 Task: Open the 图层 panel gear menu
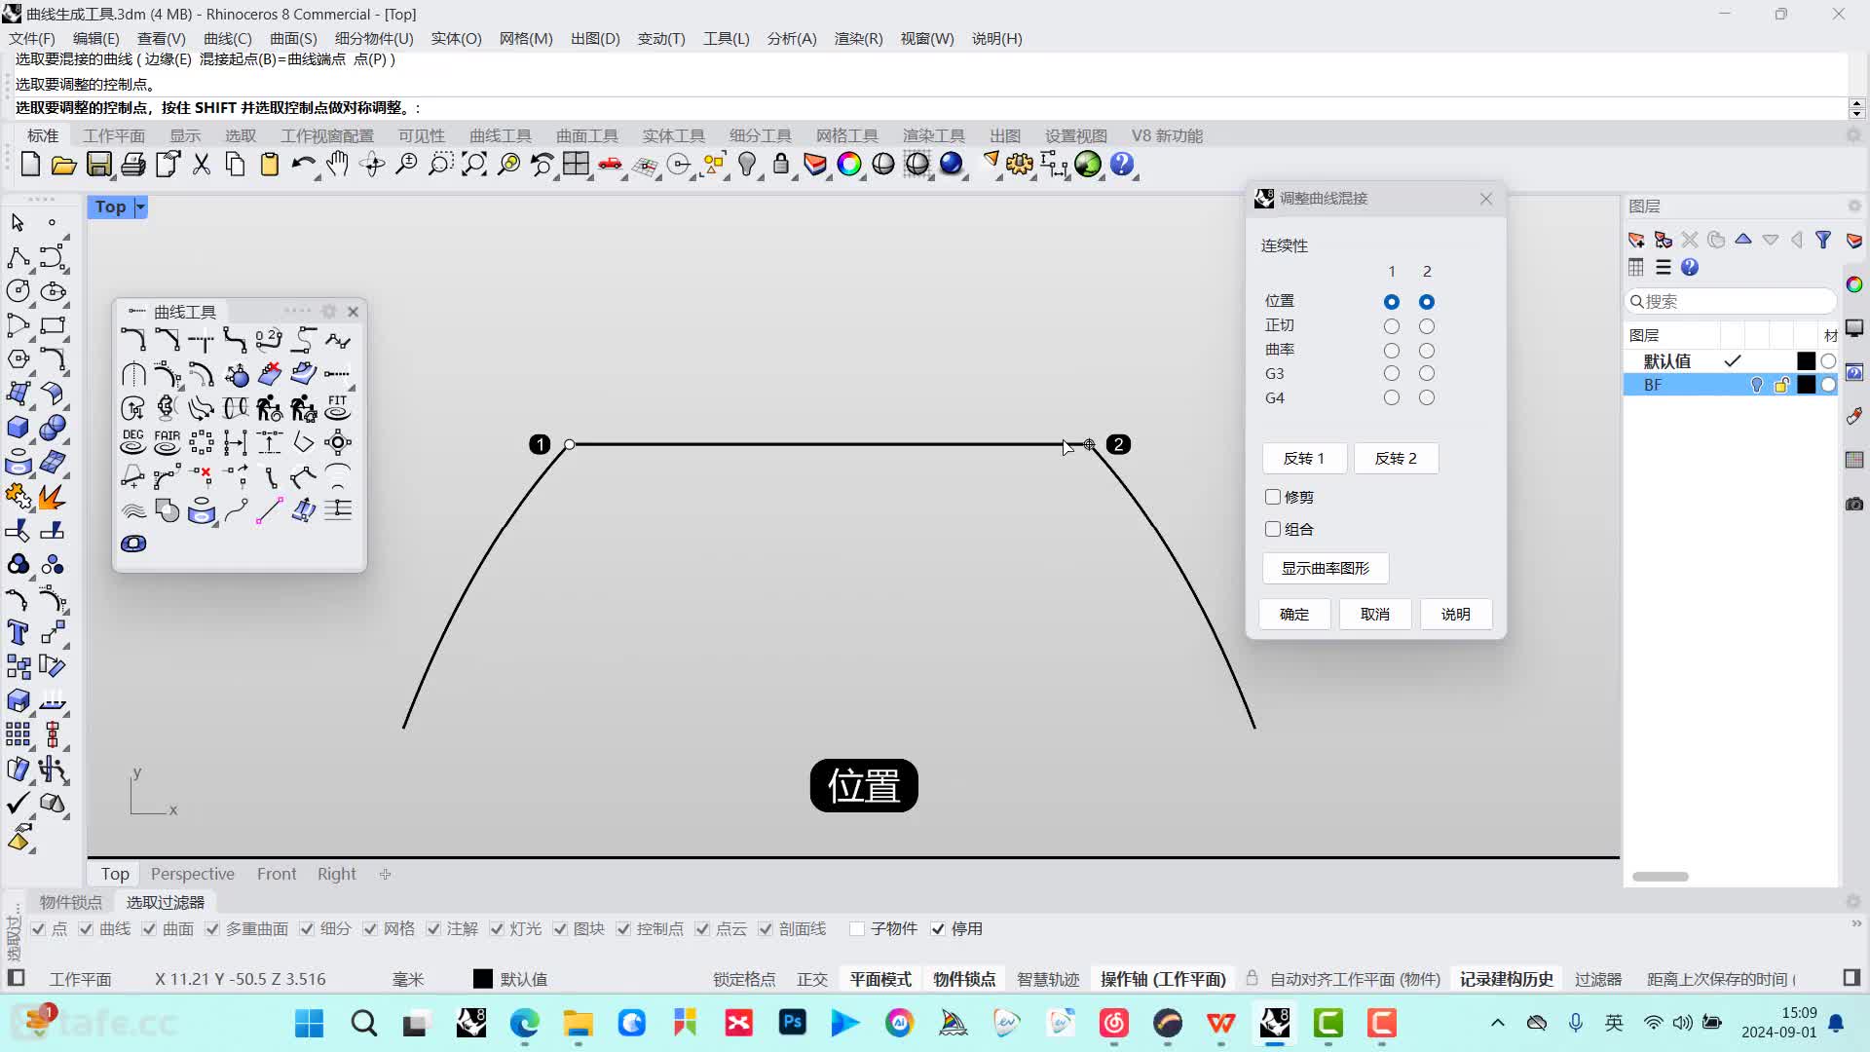click(x=1854, y=206)
